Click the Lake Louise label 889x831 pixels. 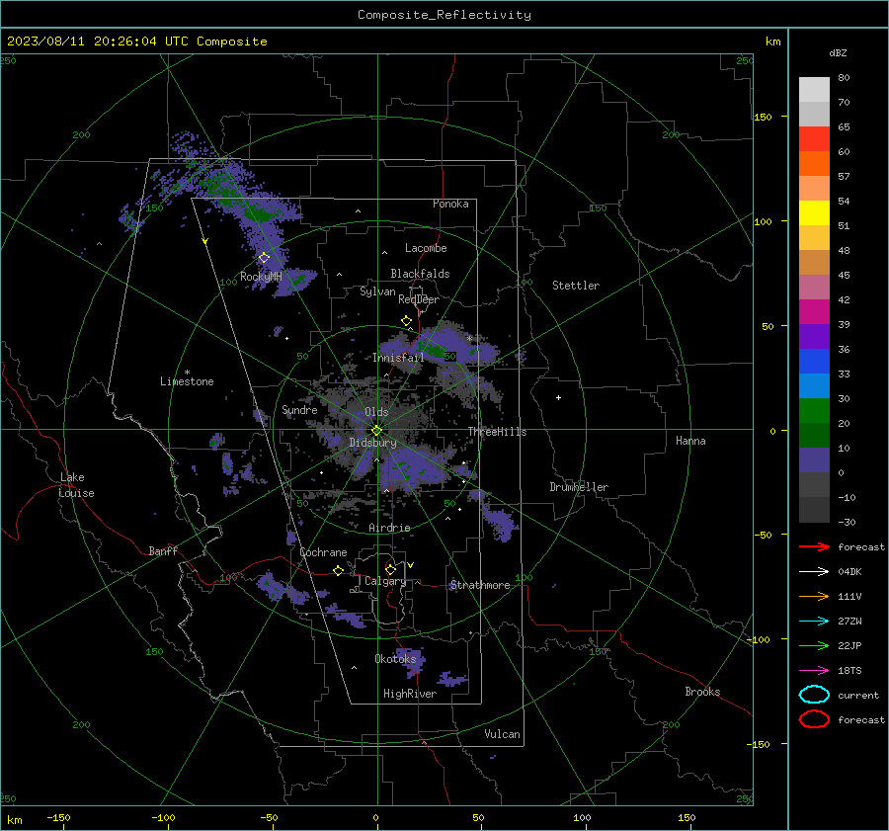pyautogui.click(x=76, y=485)
